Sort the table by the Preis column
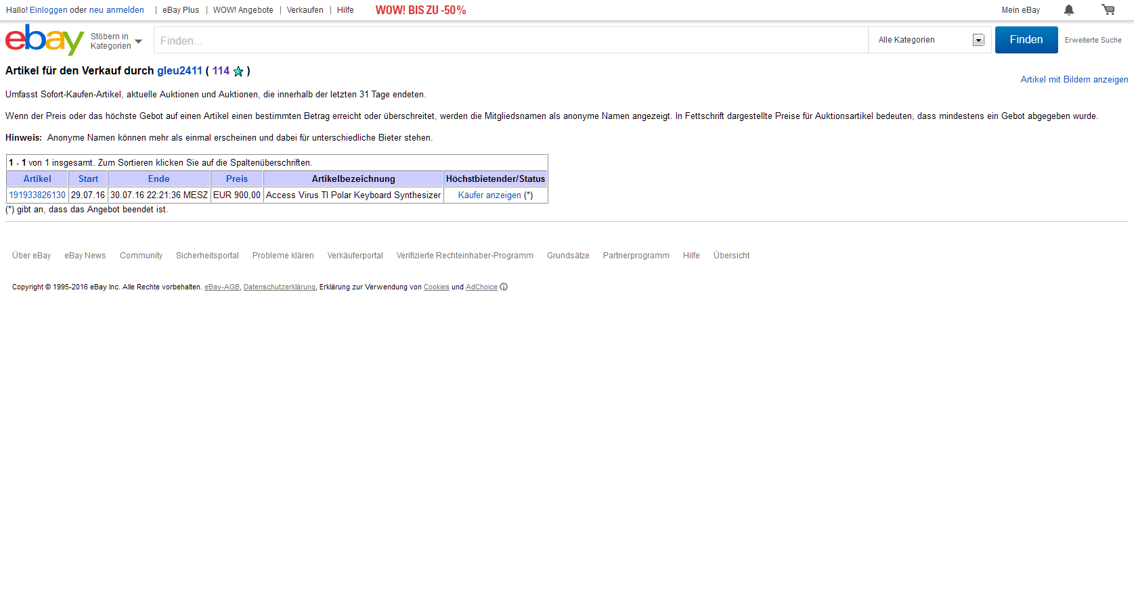This screenshot has height=614, width=1134. (236, 179)
